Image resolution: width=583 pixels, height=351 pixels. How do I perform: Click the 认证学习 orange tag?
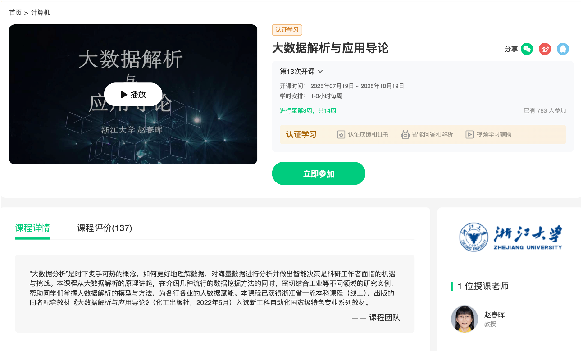click(287, 30)
